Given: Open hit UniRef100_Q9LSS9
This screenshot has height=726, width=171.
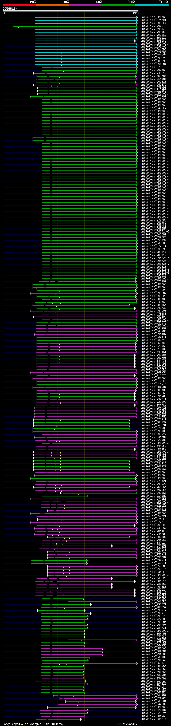Looking at the screenshot, I should tap(154, 35).
